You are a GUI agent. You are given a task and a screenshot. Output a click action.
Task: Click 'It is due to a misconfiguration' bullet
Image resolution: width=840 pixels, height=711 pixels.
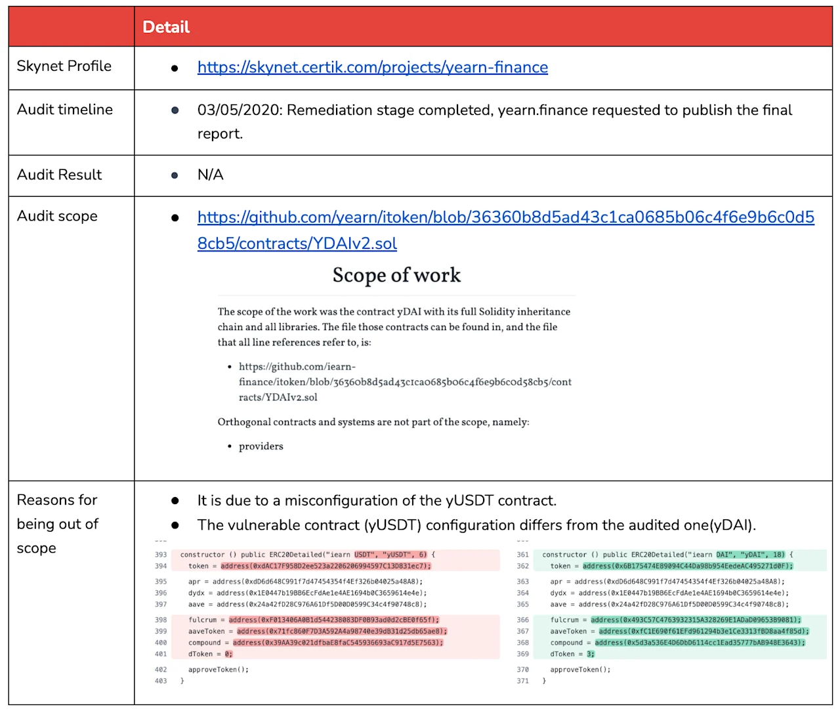pyautogui.click(x=377, y=500)
